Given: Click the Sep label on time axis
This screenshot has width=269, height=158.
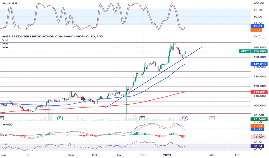Looking at the screenshot, I should (71, 155).
